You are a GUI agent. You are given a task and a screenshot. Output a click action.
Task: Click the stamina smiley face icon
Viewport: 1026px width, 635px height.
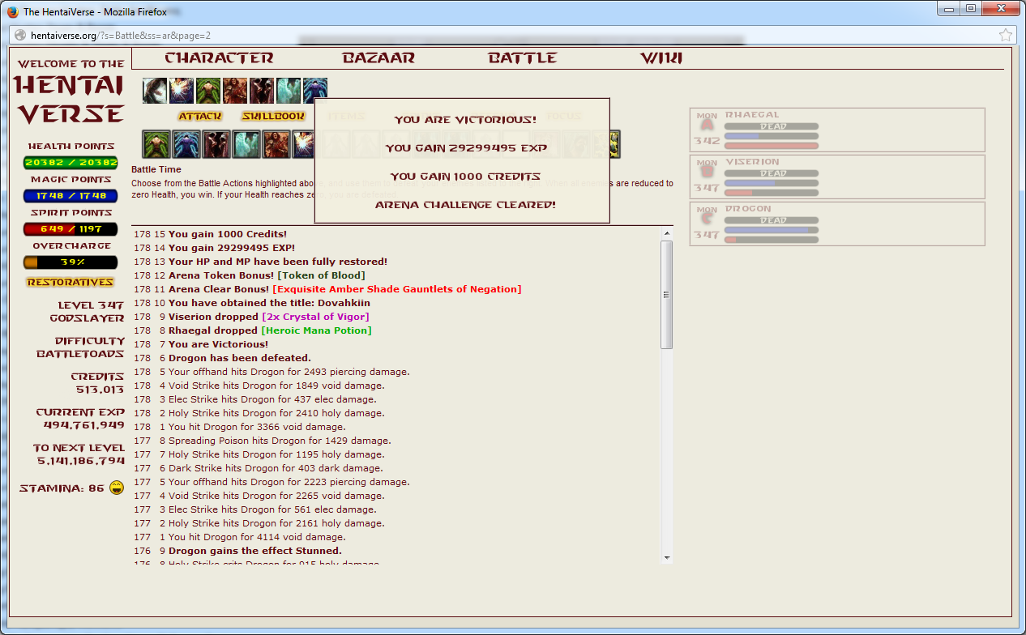[117, 488]
